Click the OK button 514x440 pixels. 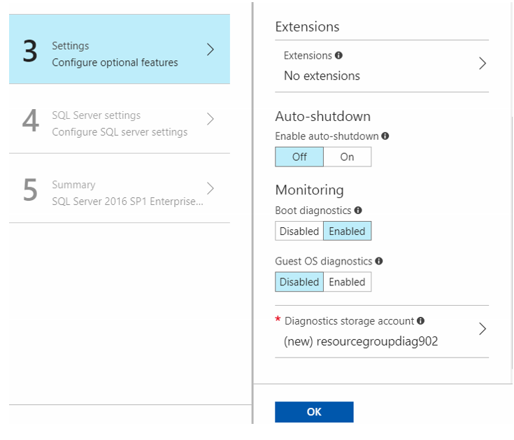(x=314, y=412)
